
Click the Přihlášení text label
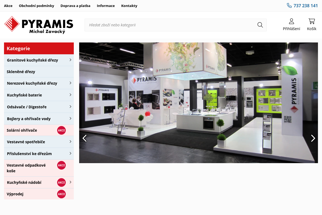pyautogui.click(x=291, y=29)
